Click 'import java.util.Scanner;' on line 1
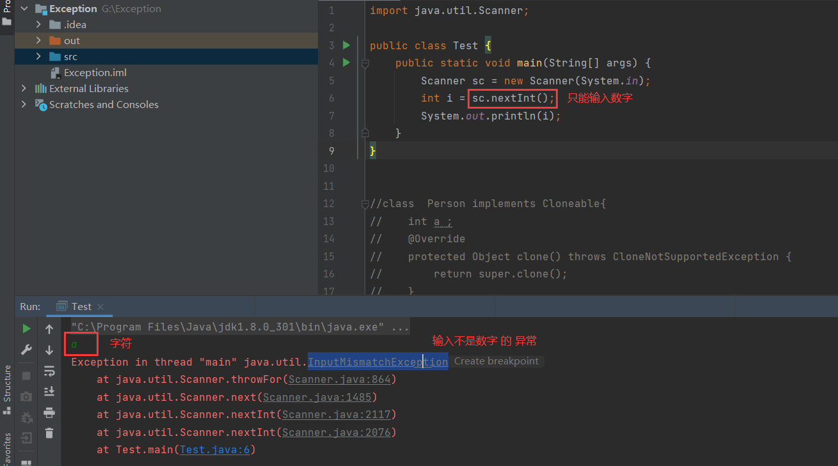The image size is (838, 466). tap(449, 10)
